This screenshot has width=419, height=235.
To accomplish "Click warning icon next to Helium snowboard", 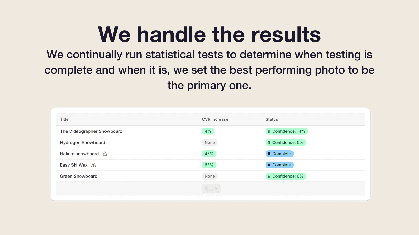I will (x=105, y=154).
